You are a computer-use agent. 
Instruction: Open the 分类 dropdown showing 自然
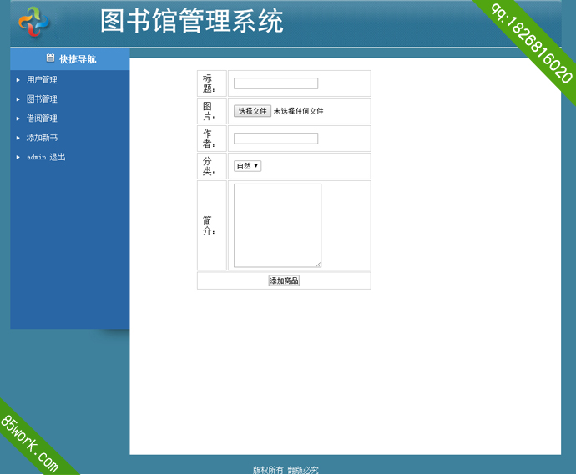coord(248,166)
